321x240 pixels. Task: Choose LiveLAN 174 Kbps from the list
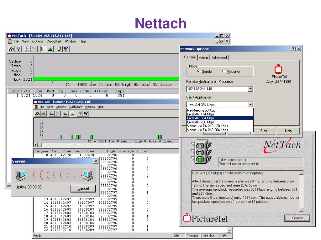tap(220, 114)
